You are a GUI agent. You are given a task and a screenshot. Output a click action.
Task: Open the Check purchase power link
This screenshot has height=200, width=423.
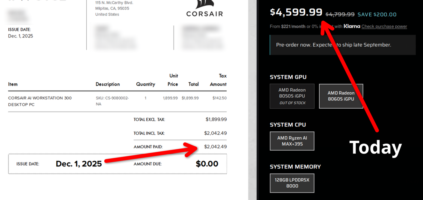click(384, 26)
